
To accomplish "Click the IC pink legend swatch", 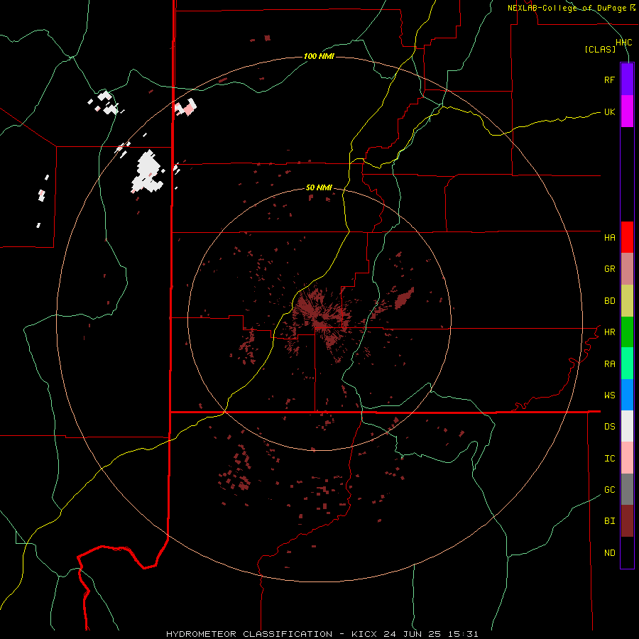I will tap(627, 458).
